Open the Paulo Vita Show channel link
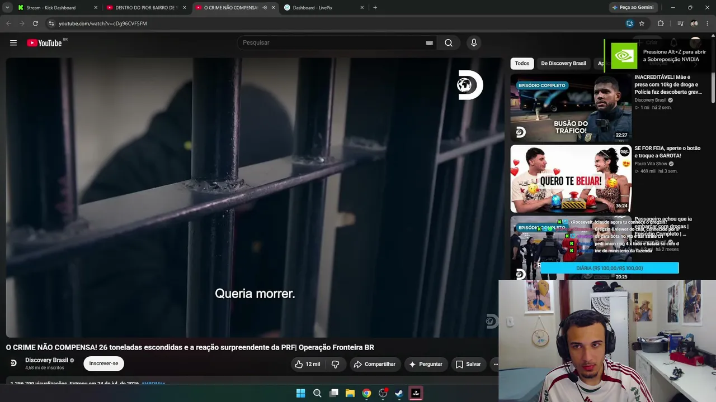Image resolution: width=716 pixels, height=402 pixels. 651,164
